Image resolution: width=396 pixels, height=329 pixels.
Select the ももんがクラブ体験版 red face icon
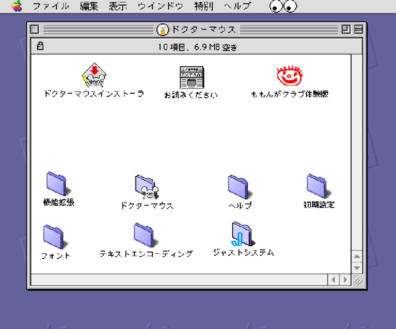pos(289,76)
